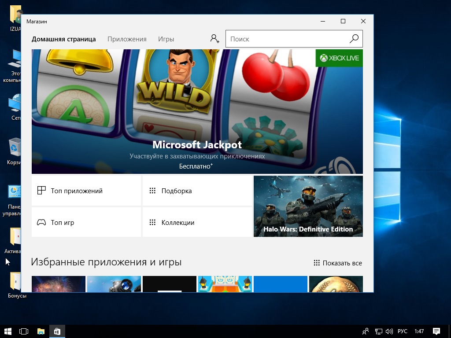Open the Коллекции tile
This screenshot has width=451, height=338.
(x=197, y=222)
